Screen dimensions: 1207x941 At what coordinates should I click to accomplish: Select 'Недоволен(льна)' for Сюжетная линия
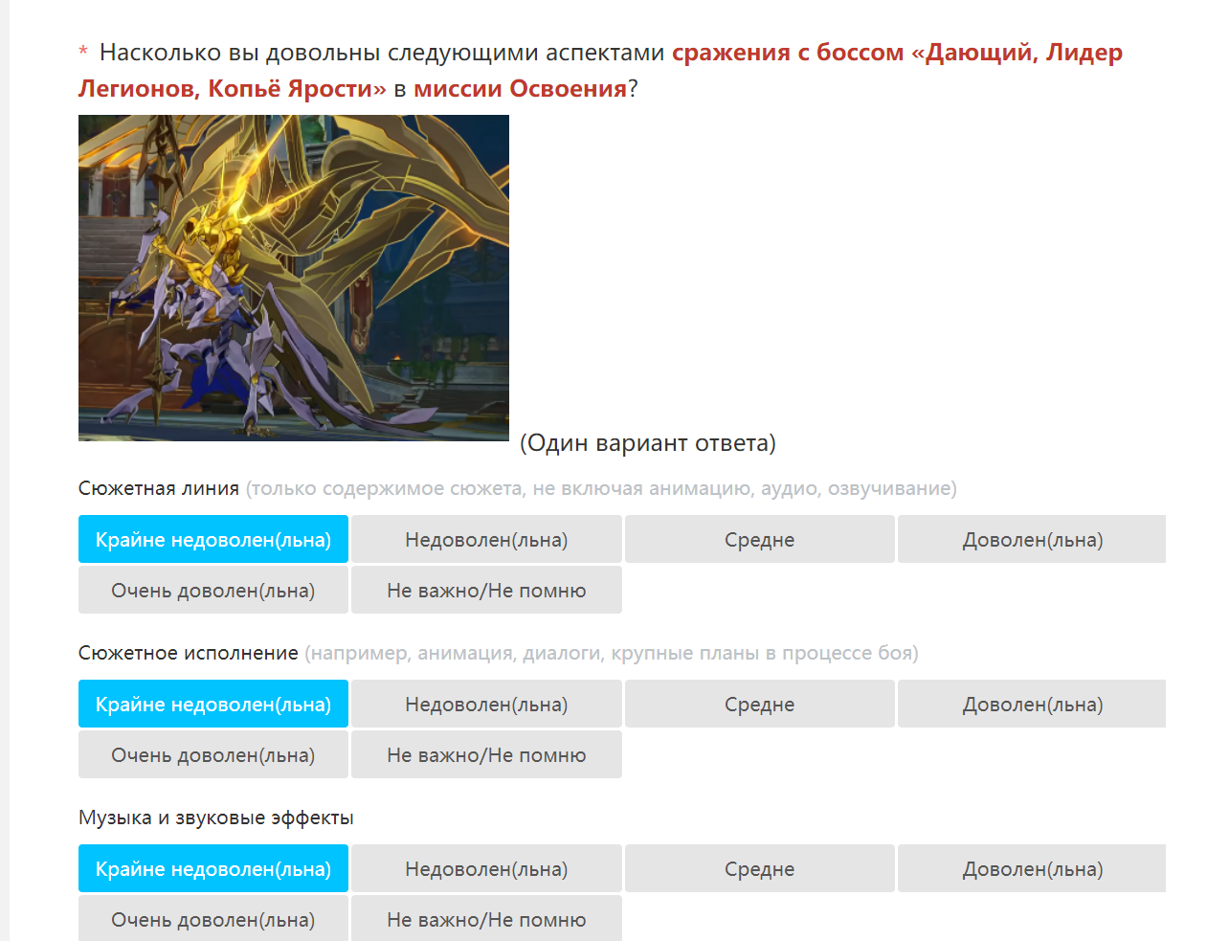point(486,539)
